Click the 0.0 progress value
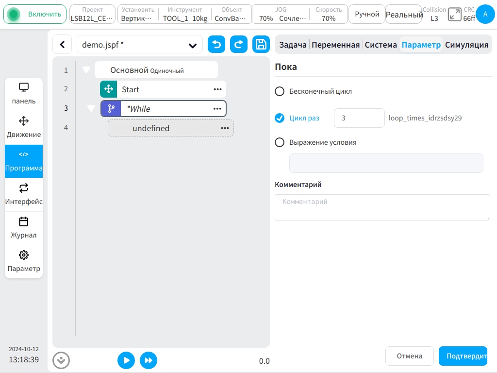The width and height of the screenshot is (497, 373). [x=265, y=361]
